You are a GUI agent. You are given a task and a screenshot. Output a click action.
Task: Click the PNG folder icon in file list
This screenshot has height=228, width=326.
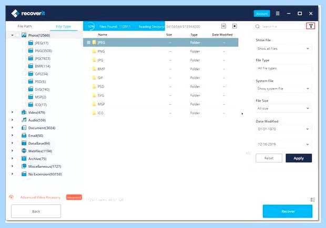94,51
